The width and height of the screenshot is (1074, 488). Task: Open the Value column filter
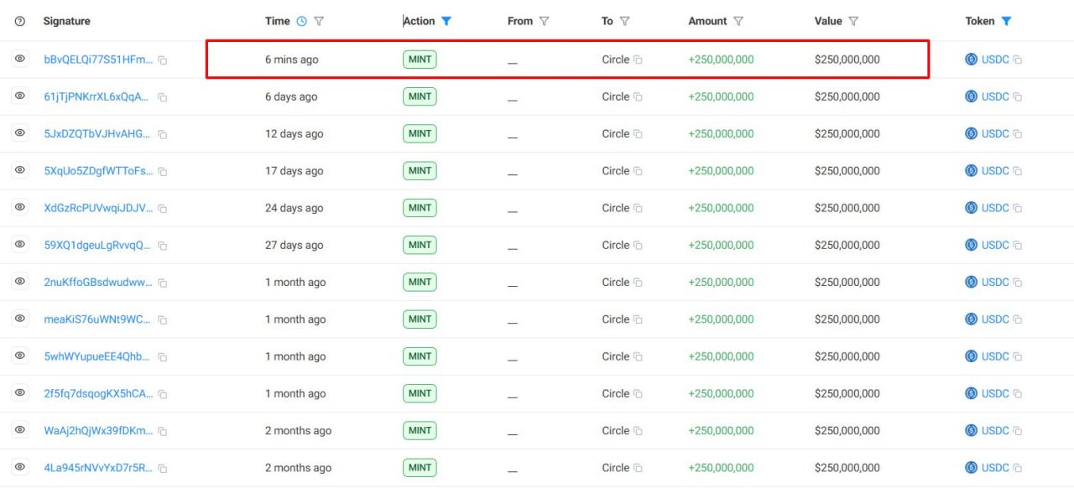853,21
